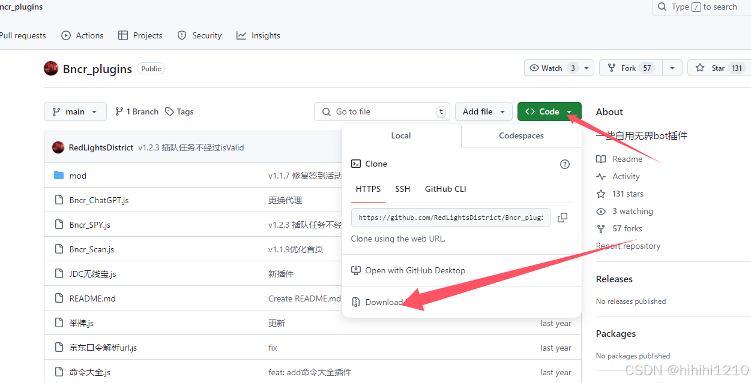Open the RedLightsDistrict commit author link
751x383 pixels.
101,147
